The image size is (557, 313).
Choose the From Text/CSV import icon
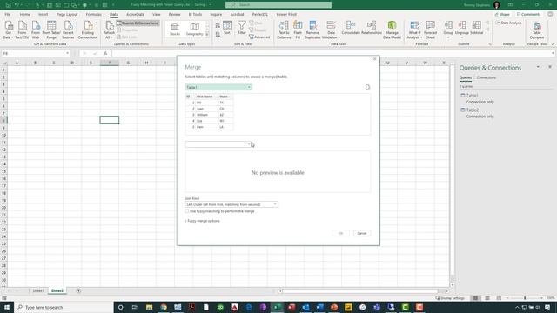pyautogui.click(x=22, y=30)
